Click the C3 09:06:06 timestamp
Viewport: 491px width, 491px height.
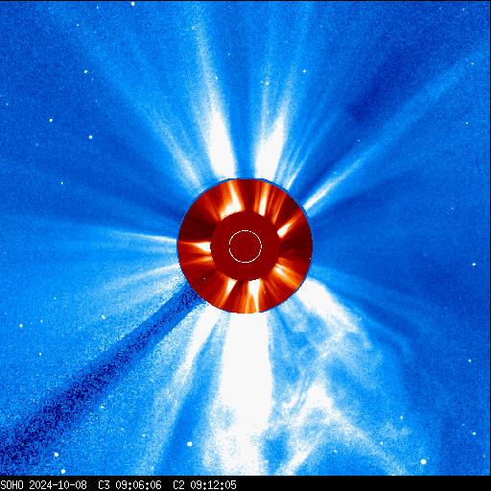[x=129, y=485]
